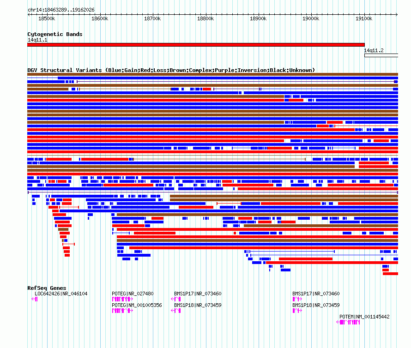Click the 18500k ruler tick label

(x=47, y=18)
